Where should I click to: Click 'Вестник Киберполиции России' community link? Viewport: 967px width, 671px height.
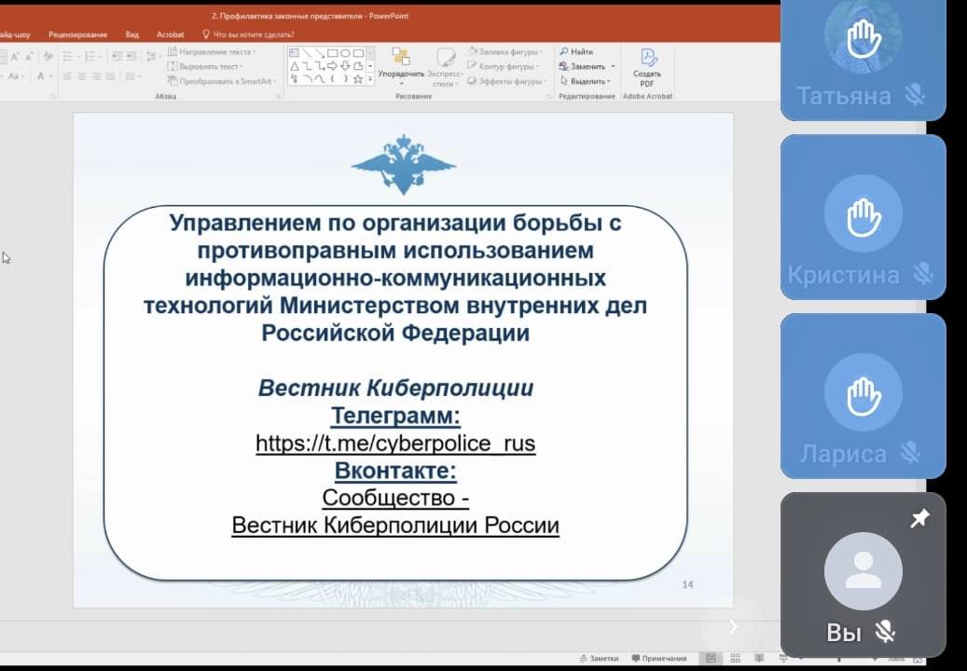point(395,526)
